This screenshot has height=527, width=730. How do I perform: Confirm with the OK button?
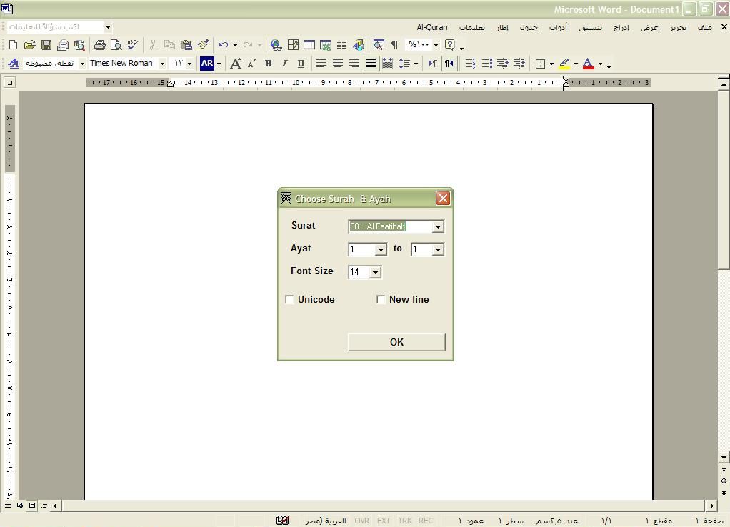[396, 342]
